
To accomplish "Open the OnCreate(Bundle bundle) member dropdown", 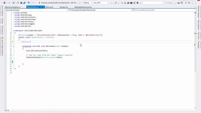I will pos(165,10).
